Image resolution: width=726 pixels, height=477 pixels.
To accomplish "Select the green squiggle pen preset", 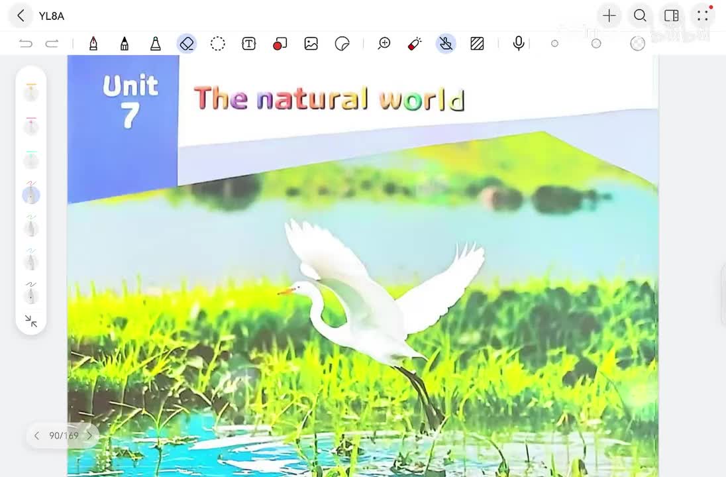I will click(x=31, y=227).
